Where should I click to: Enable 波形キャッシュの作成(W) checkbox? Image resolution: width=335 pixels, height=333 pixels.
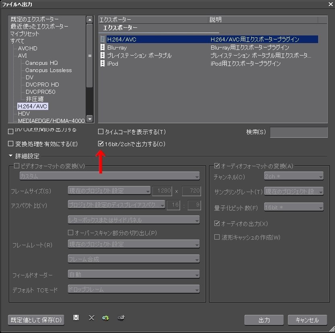[x=217, y=237]
